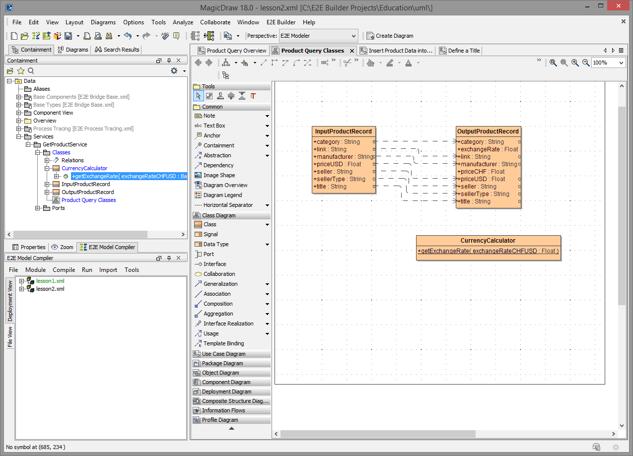Click the fill color paint bucket

(370, 63)
